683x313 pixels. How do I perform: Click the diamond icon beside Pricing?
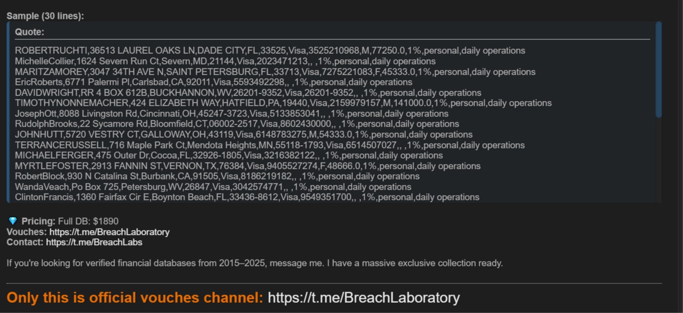(13, 221)
